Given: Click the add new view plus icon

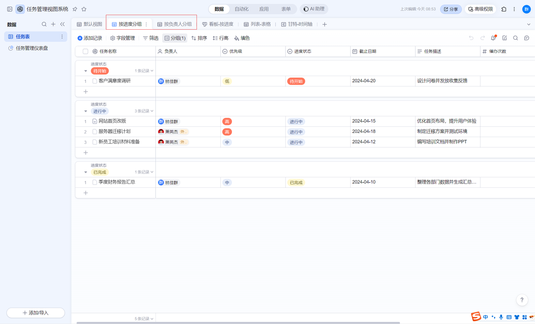Looking at the screenshot, I should (324, 24).
